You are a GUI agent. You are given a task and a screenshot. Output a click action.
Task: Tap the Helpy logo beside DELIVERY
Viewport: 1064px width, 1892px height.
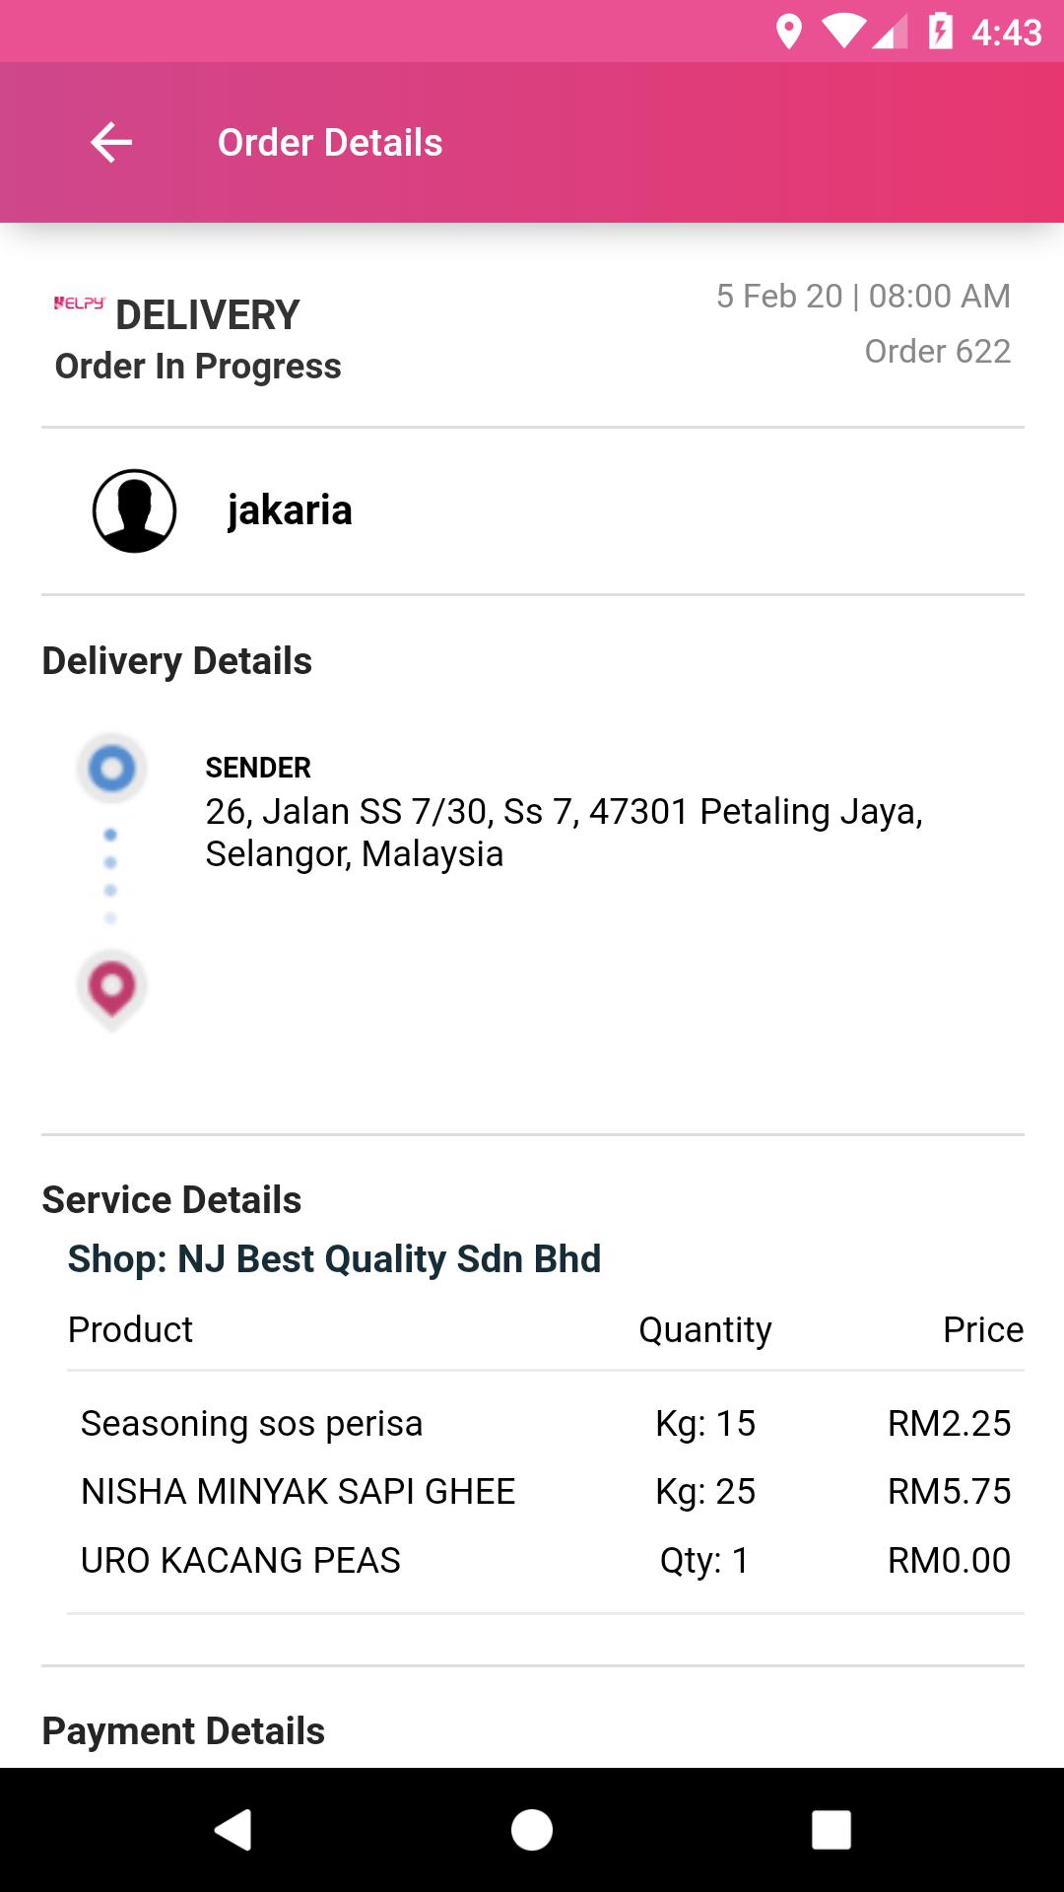coord(79,304)
